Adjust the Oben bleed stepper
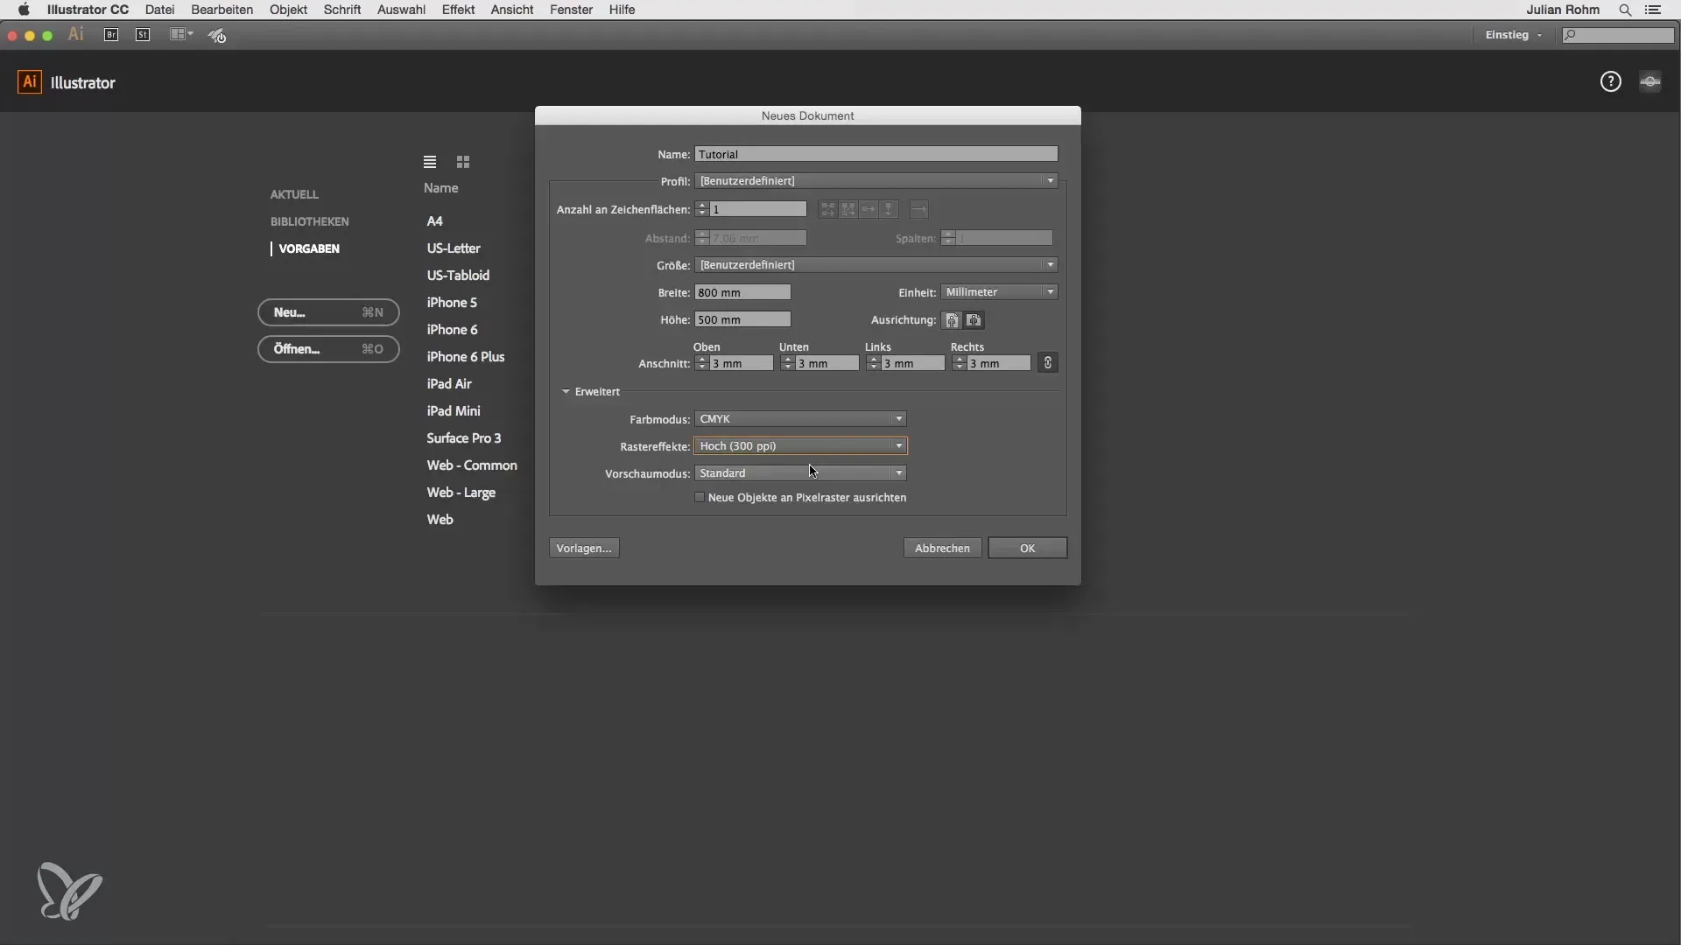This screenshot has width=1681, height=945. 702,363
